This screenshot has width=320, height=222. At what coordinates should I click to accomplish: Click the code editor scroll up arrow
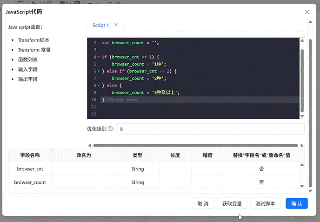click(x=302, y=40)
